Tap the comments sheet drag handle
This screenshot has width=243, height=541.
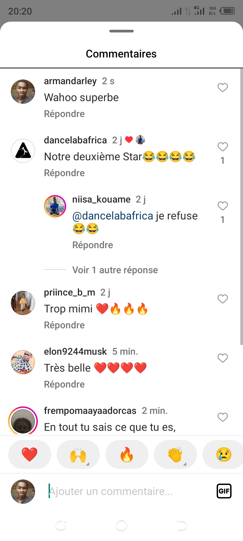pyautogui.click(x=122, y=31)
